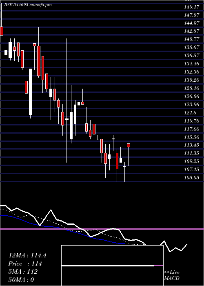Click the 109.25 price axis label
The image size is (204, 286).
tap(192, 161)
